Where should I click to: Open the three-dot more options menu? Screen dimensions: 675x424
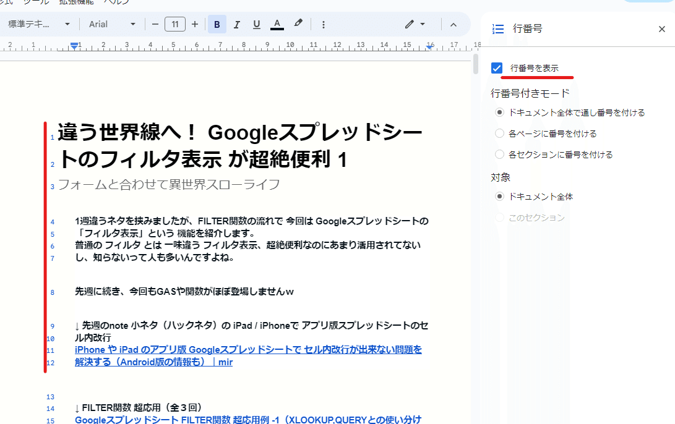coord(324,25)
